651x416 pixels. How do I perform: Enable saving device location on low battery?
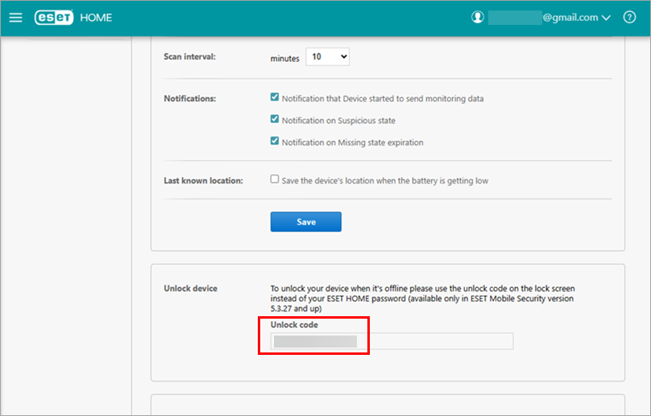click(x=276, y=180)
